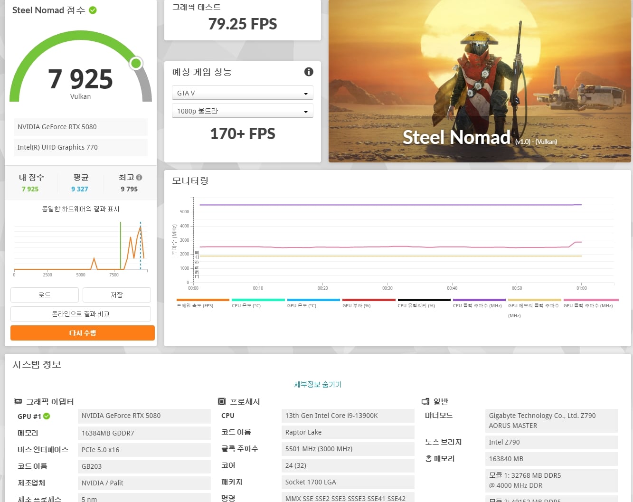The height and width of the screenshot is (502, 633).
Task: Click the green score gauge knob
Action: click(x=136, y=63)
